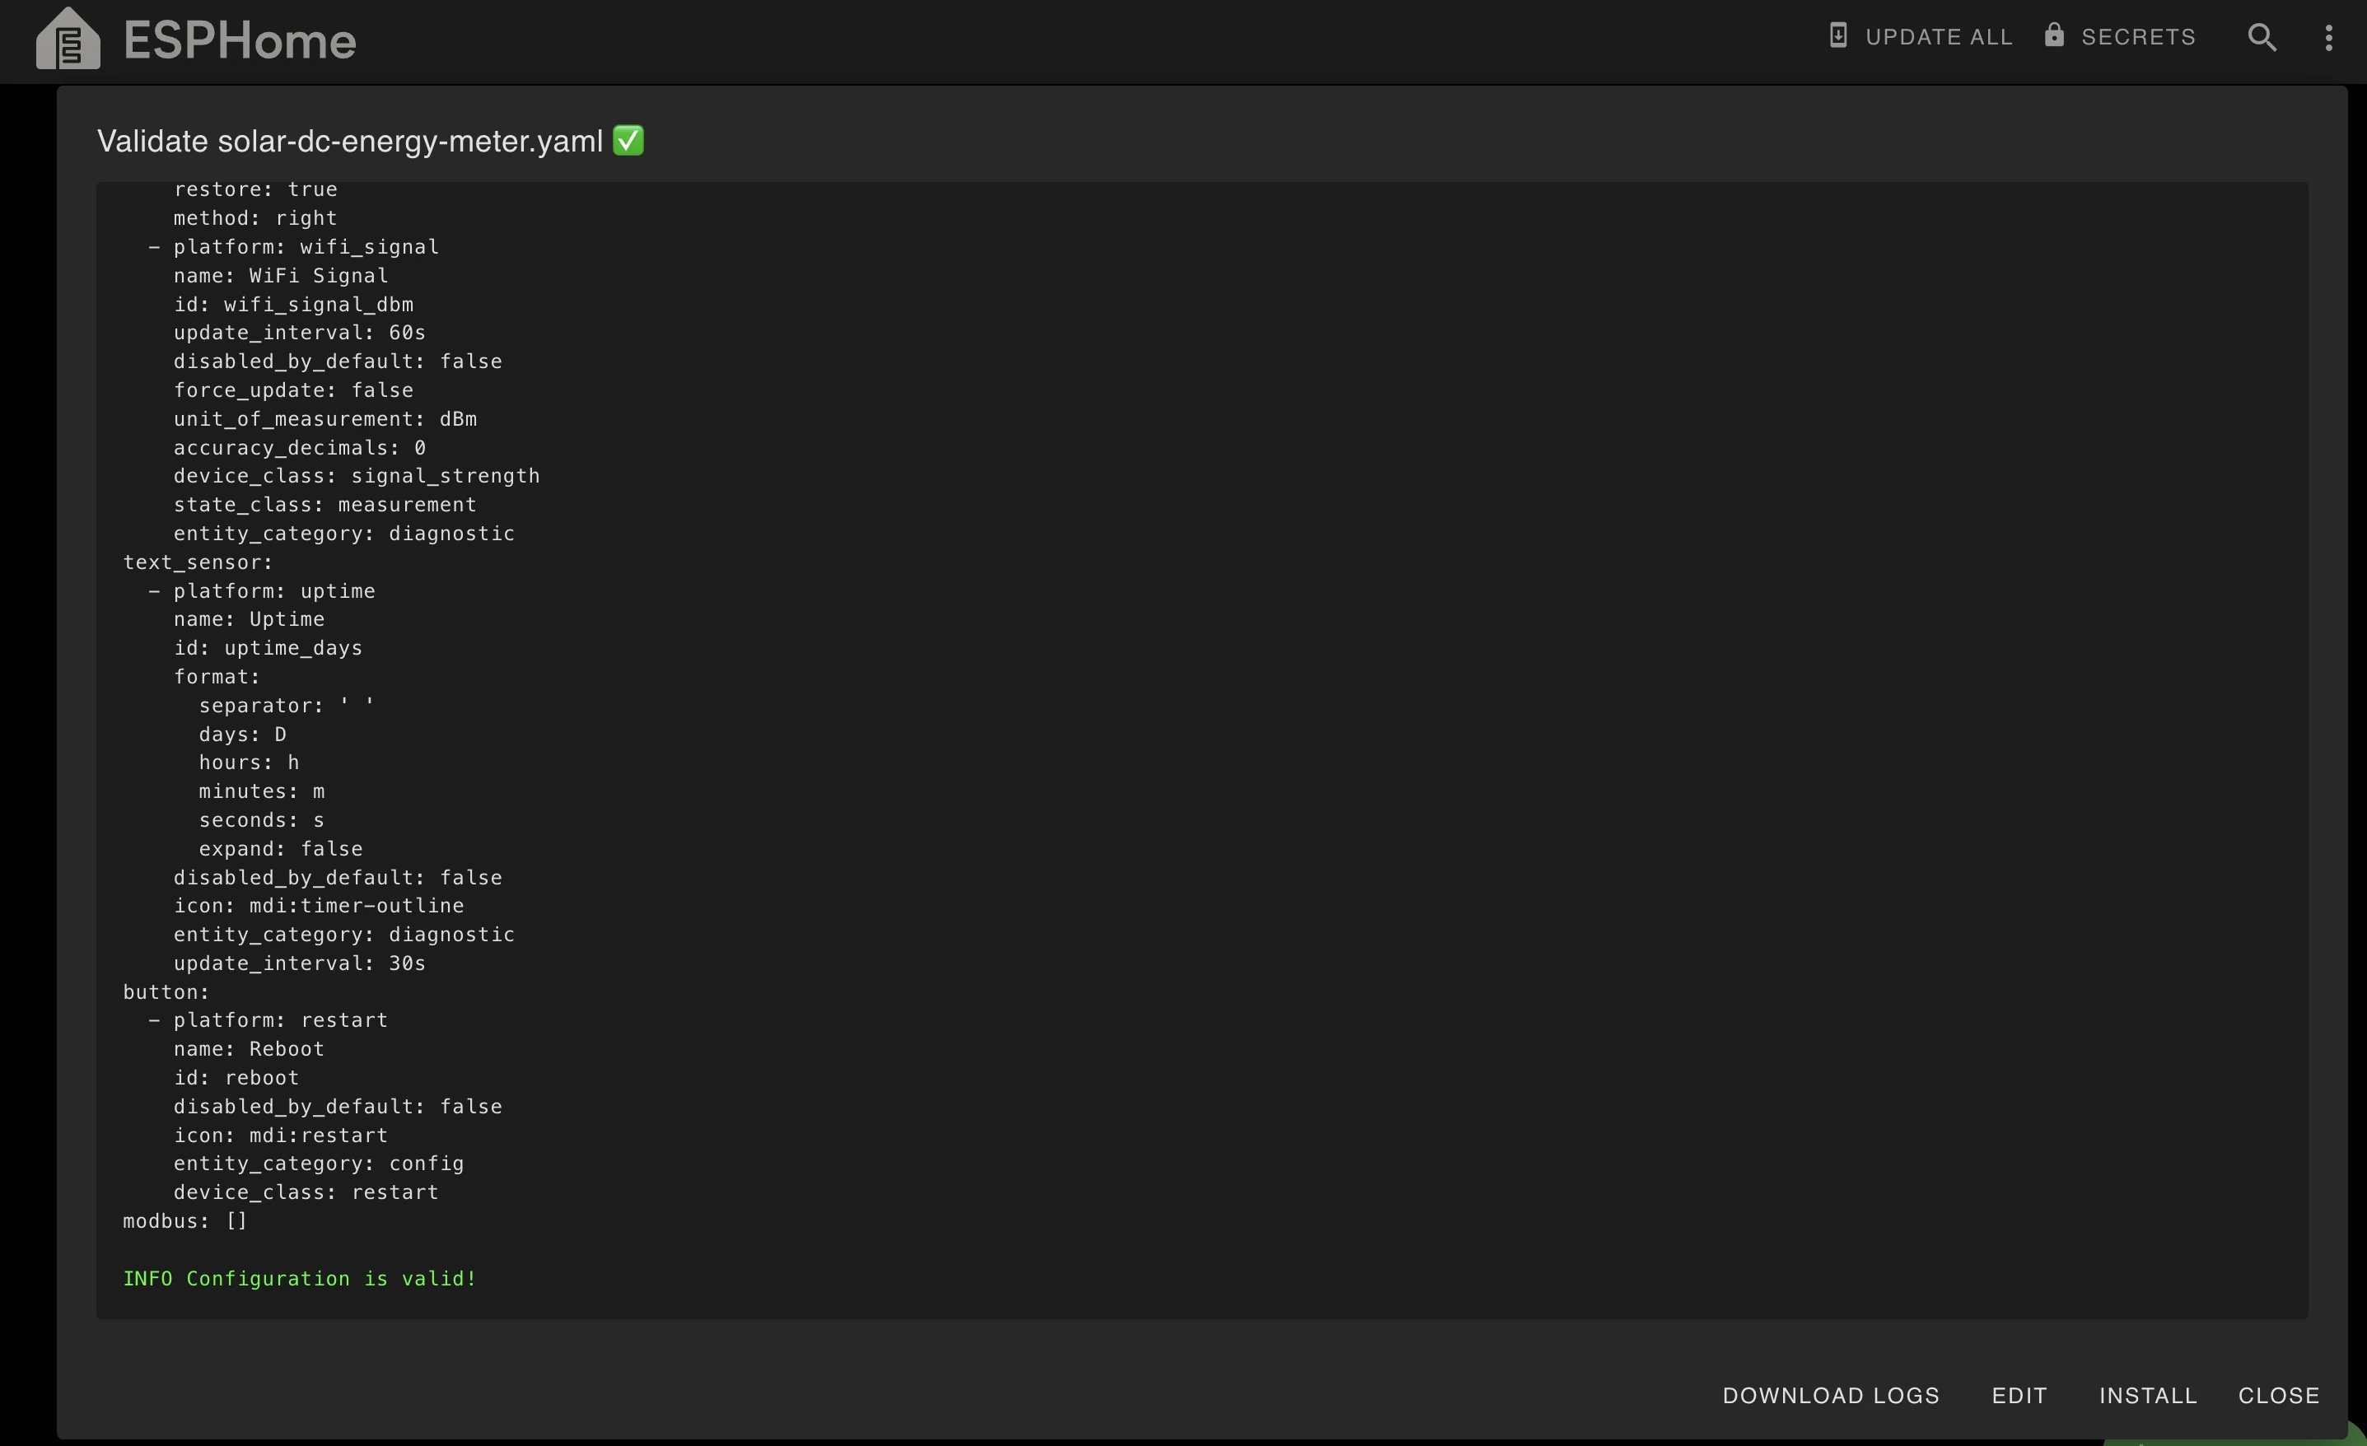Click the green 'Configuration is valid!' message
2367x1446 pixels.
point(300,1278)
